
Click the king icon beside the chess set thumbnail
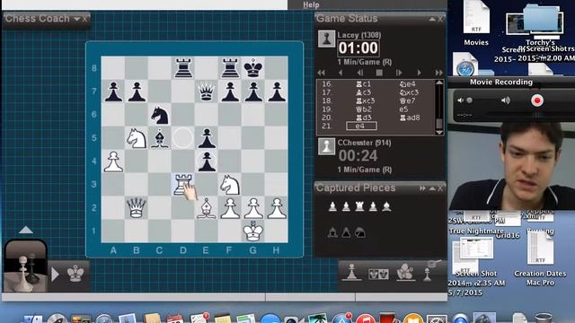tap(75, 274)
